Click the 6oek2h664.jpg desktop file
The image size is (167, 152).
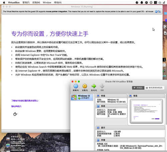pos(18,146)
